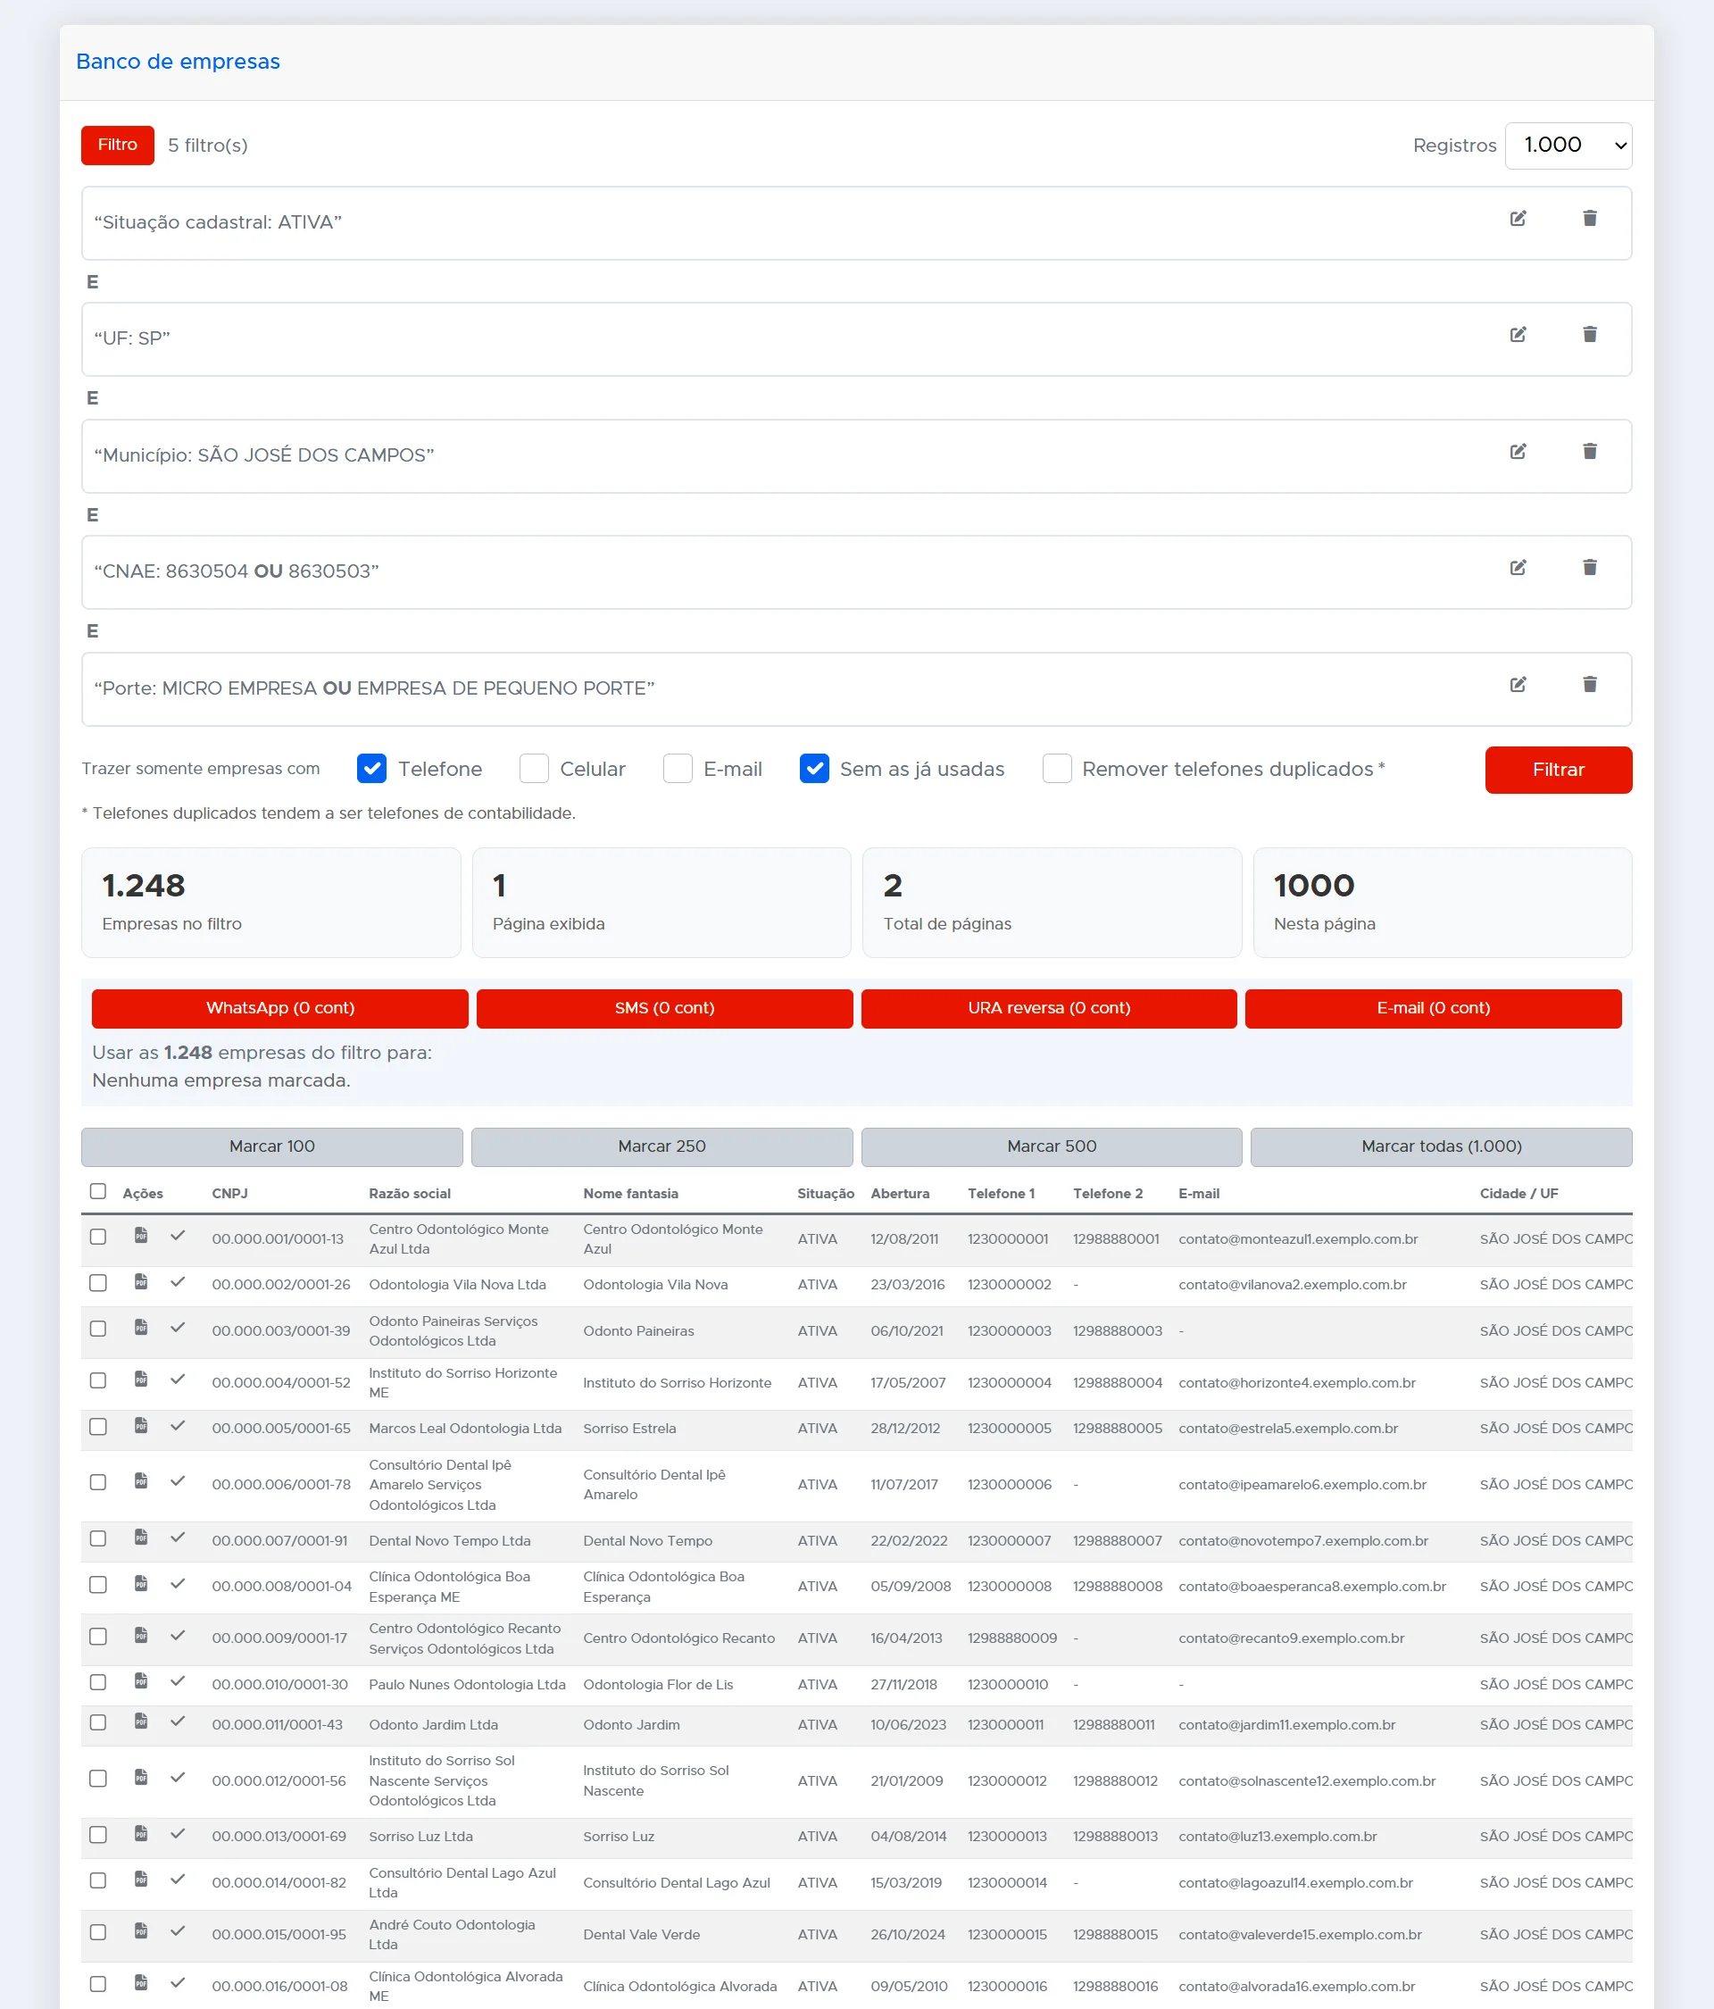Screen dimensions: 1714x2009
Task: Uncheck the Telefone checkbox
Action: coord(371,768)
